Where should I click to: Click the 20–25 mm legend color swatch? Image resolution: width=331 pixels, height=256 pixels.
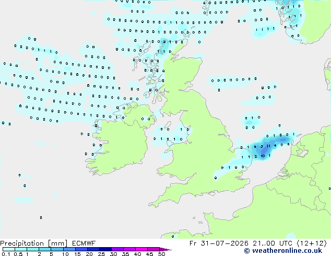(x=93, y=249)
